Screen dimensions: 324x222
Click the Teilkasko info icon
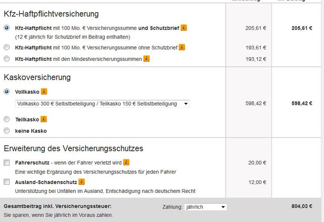pyautogui.click(x=44, y=119)
